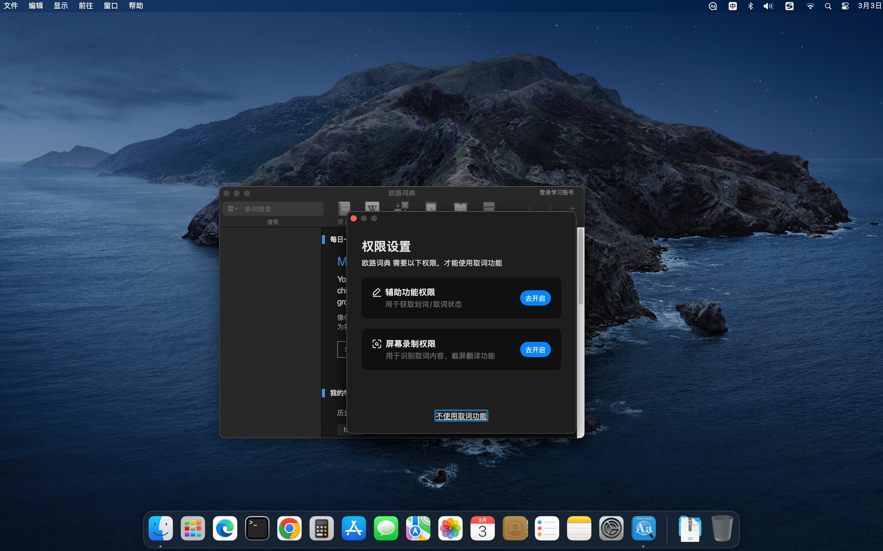Open Eudic dictionary from the Dock
The image size is (883, 551).
click(643, 528)
